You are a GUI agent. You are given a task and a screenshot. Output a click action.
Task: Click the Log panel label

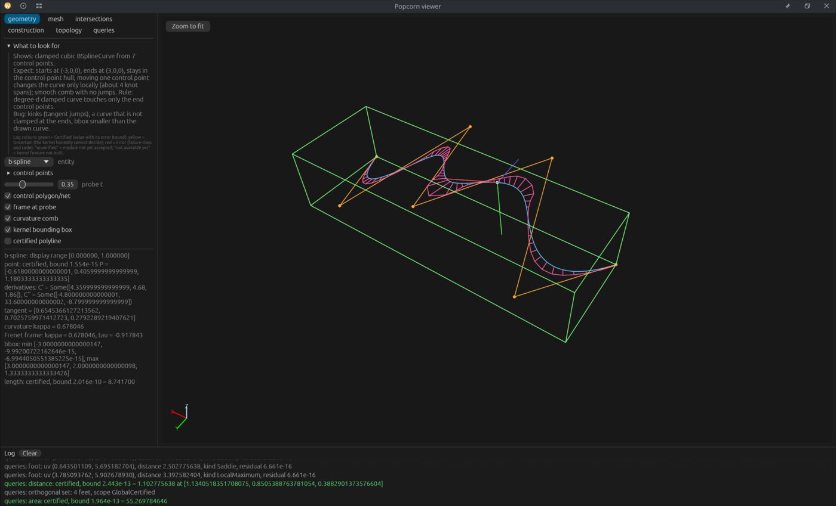(10, 453)
